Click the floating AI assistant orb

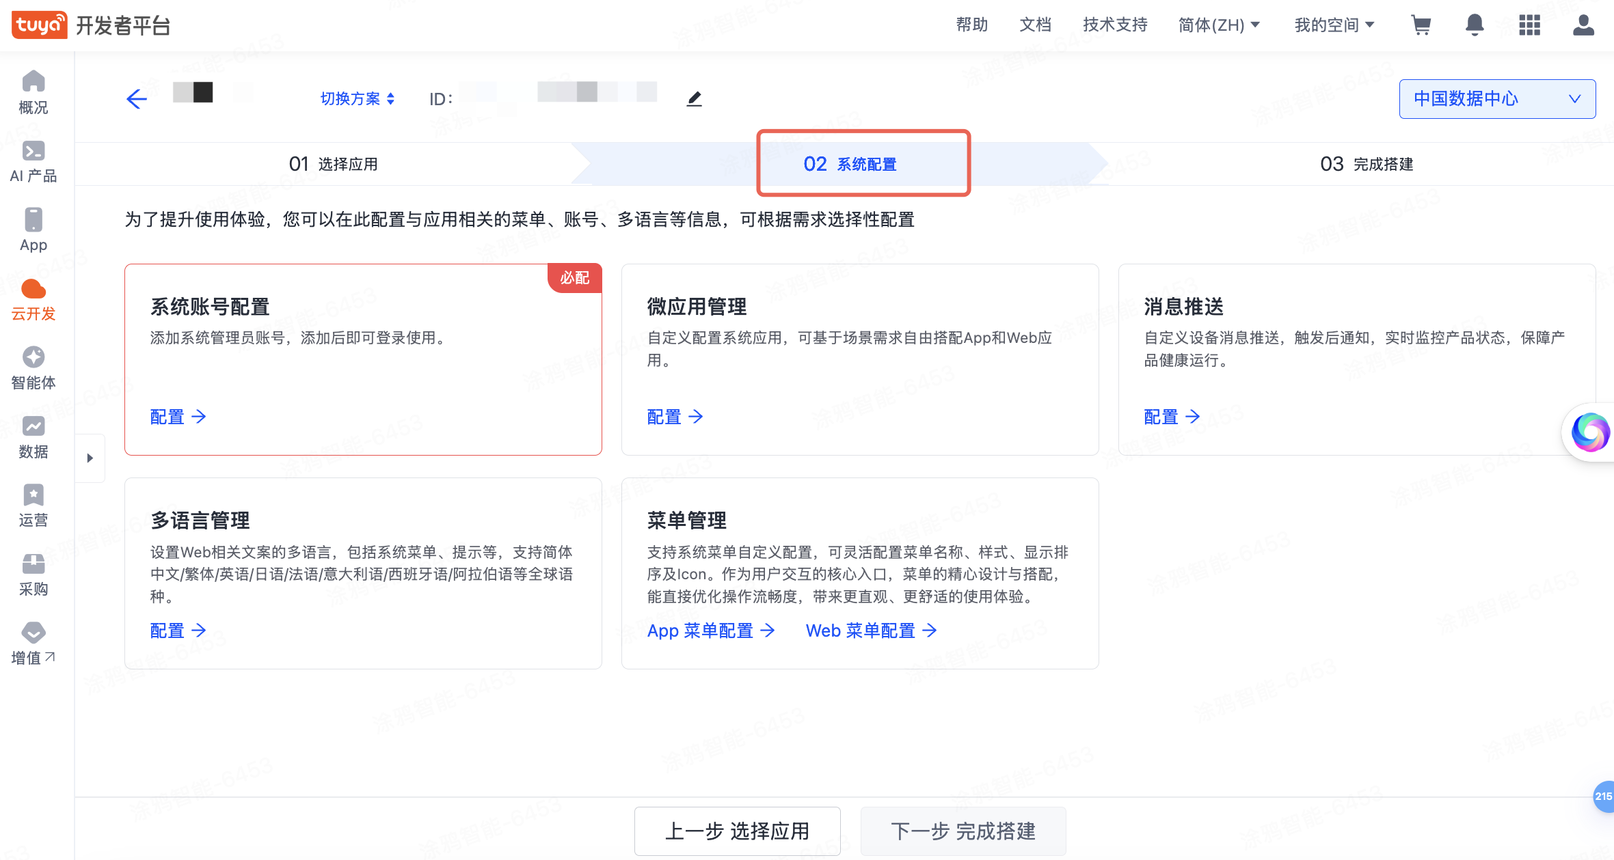pos(1590,432)
